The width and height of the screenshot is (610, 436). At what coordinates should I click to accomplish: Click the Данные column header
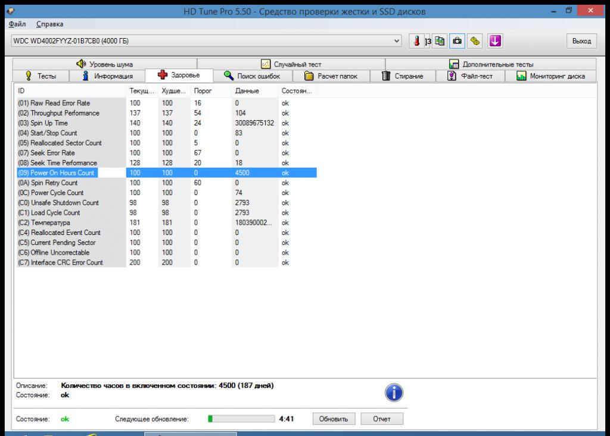pyautogui.click(x=247, y=91)
